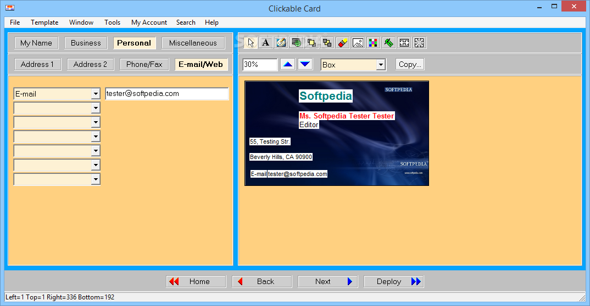590x306 pixels.
Task: Open the Phone/Fax sub-tab
Action: (144, 64)
